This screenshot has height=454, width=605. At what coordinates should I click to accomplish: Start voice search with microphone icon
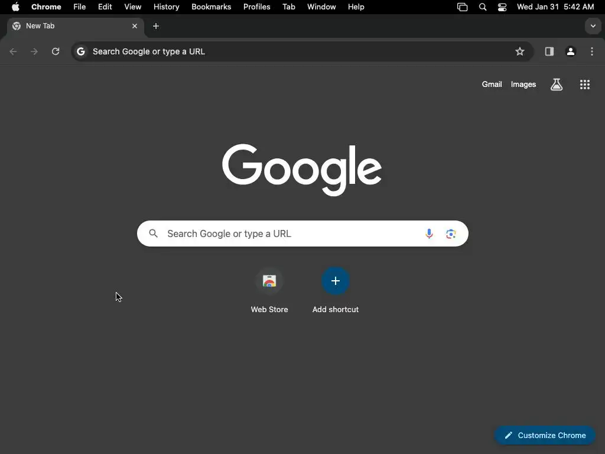[429, 234]
